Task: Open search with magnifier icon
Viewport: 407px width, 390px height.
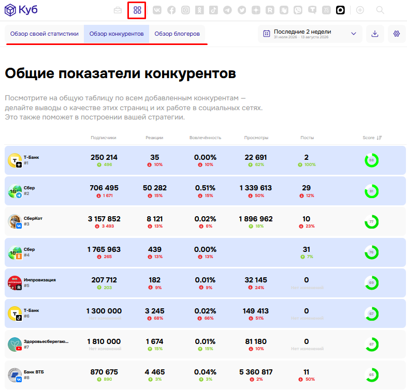Action: pyautogui.click(x=380, y=10)
